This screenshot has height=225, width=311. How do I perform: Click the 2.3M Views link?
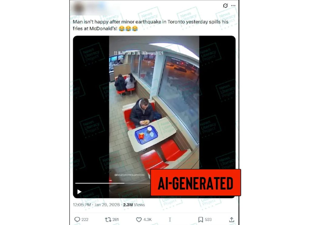click(134, 205)
